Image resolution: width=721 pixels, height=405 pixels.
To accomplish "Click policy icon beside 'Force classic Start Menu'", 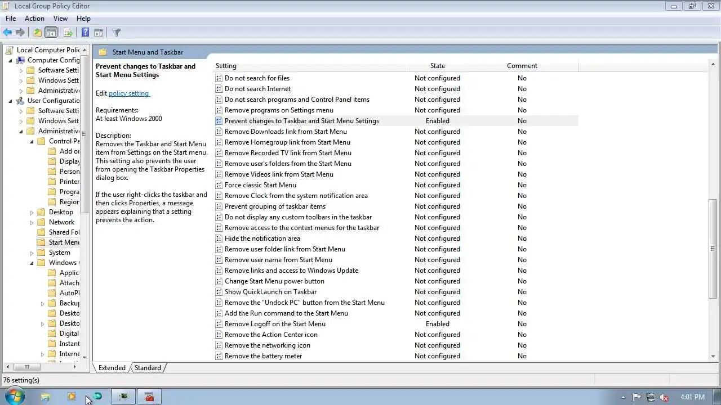I will (219, 185).
